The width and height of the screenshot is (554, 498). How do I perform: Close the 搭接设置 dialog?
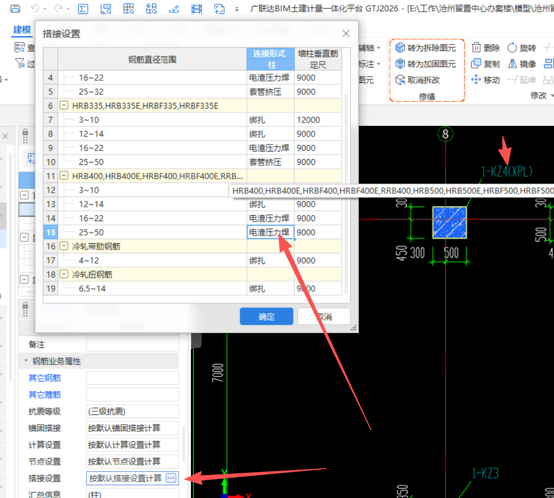click(x=346, y=34)
